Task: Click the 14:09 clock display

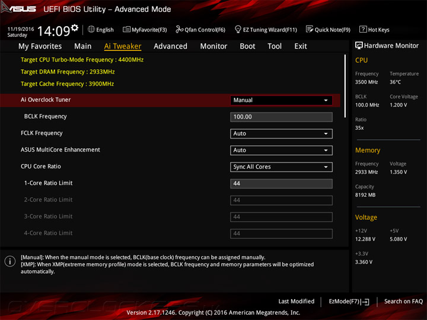Action: [x=53, y=31]
